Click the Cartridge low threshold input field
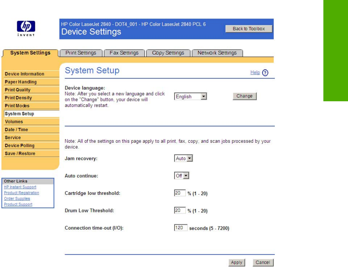Screen dimensions: 348x269 [180, 193]
